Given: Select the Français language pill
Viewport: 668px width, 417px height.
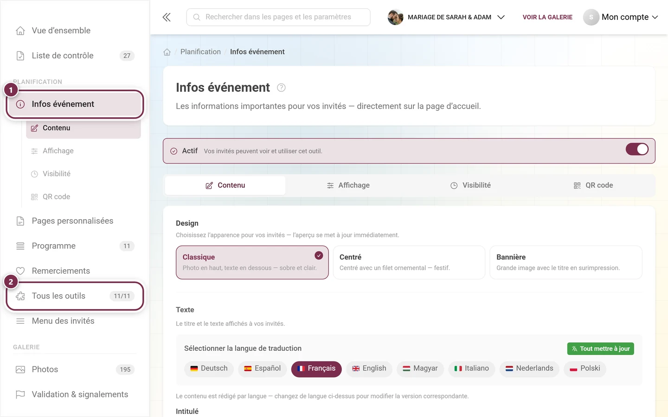Looking at the screenshot, I should [x=316, y=369].
